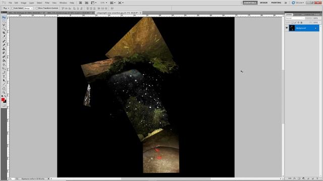Select the Eraser tool

4,57
